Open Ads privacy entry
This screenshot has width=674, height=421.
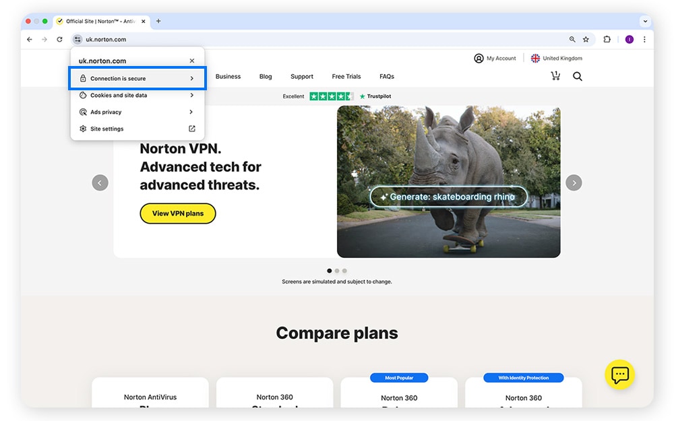click(137, 112)
